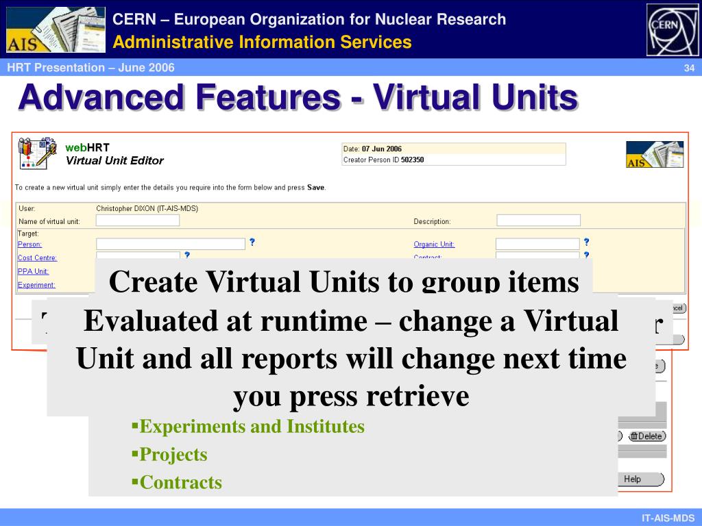The width and height of the screenshot is (702, 526).
Task: Click the Administrative Information Services heading
Action: pyautogui.click(x=263, y=42)
